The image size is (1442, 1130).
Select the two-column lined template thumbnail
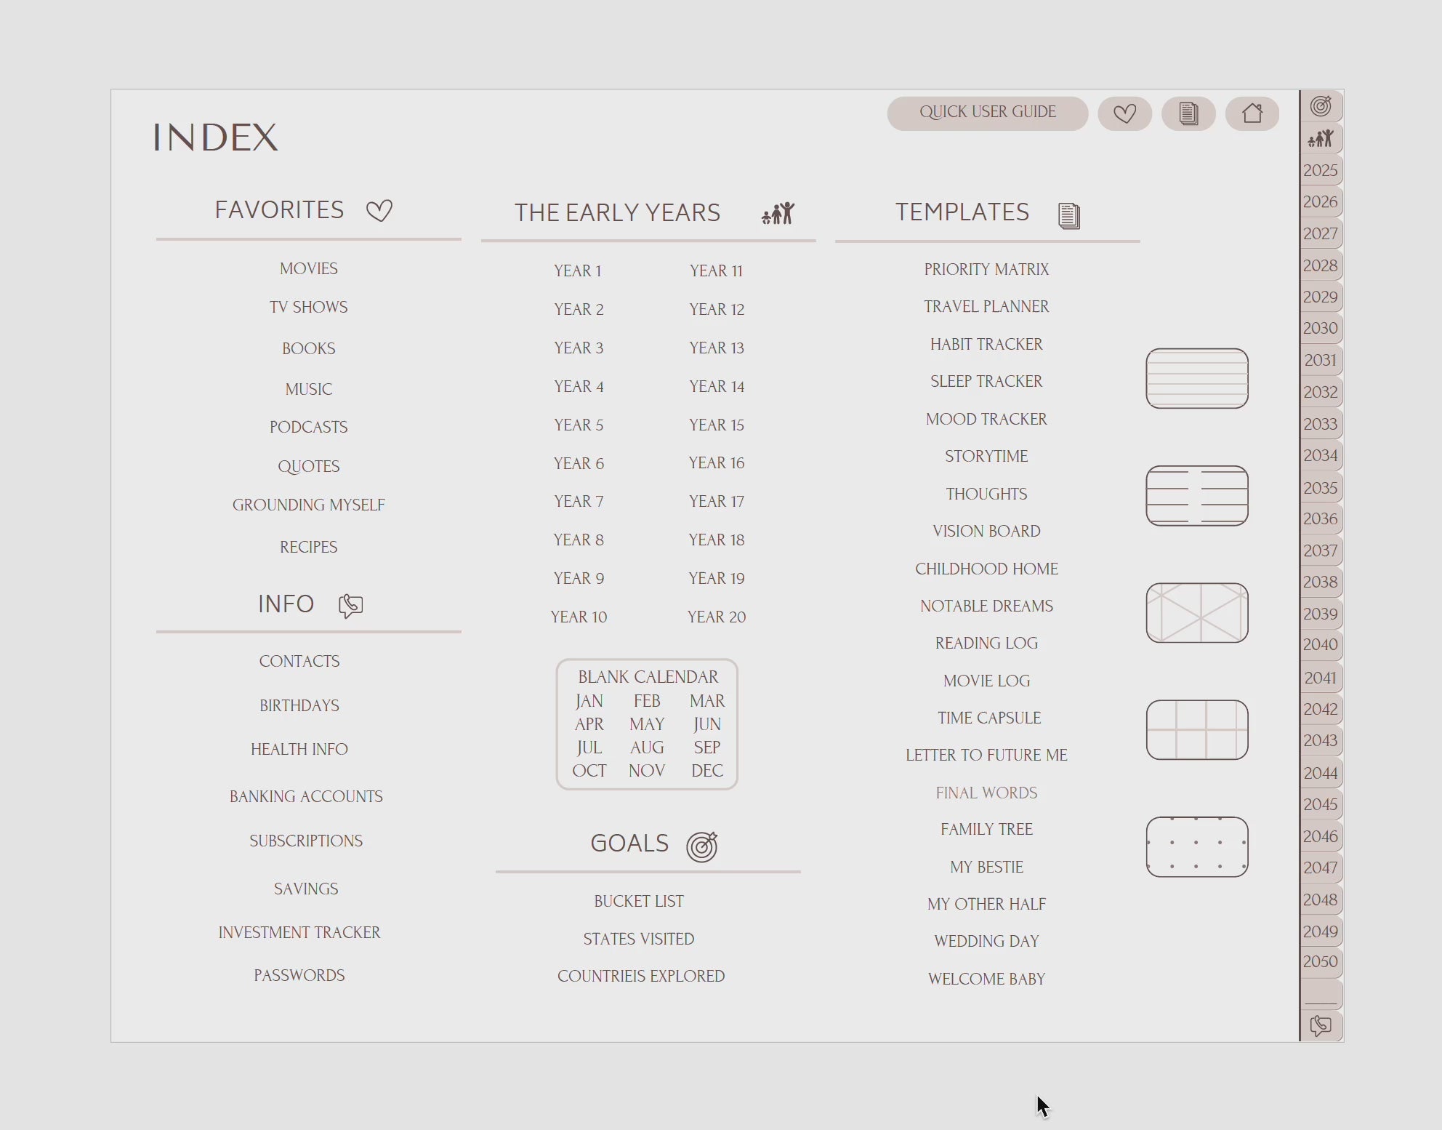[x=1196, y=495]
